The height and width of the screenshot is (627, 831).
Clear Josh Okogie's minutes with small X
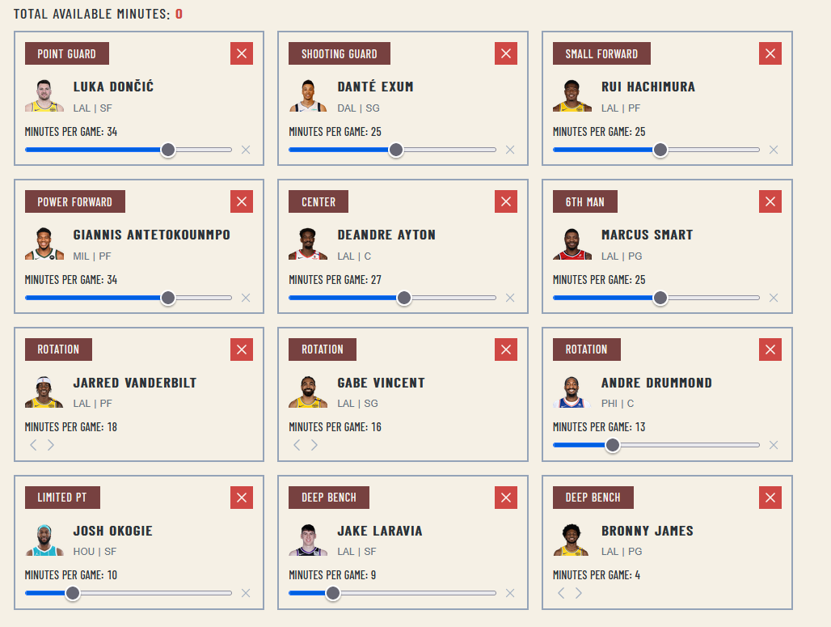[246, 593]
